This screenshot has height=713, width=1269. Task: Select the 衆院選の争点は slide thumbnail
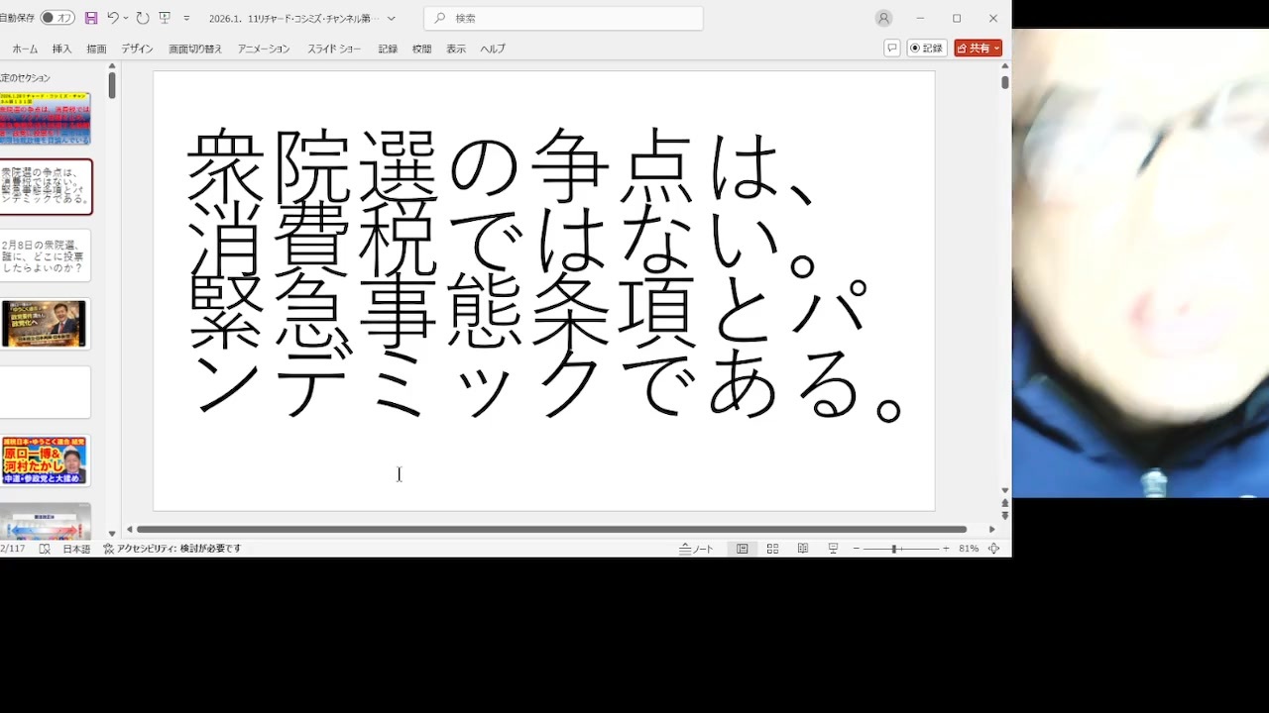point(46,186)
